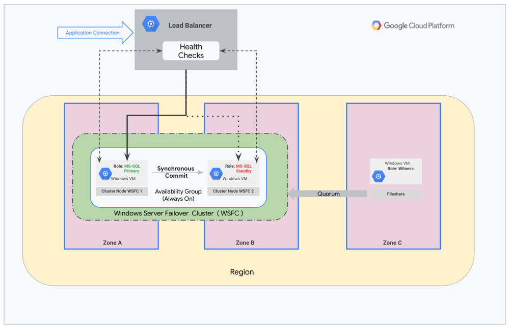
Task: Select the MS-SQL Standby VM icon
Action: [x=216, y=174]
